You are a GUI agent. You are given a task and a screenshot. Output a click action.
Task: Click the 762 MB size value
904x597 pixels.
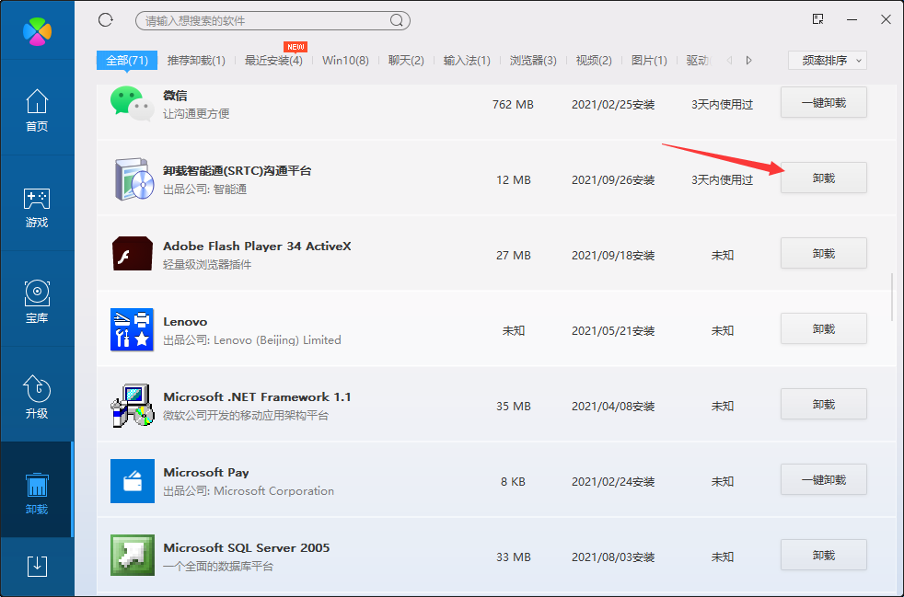513,105
